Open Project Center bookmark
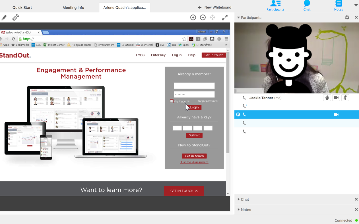This screenshot has height=224, width=359. click(54, 45)
